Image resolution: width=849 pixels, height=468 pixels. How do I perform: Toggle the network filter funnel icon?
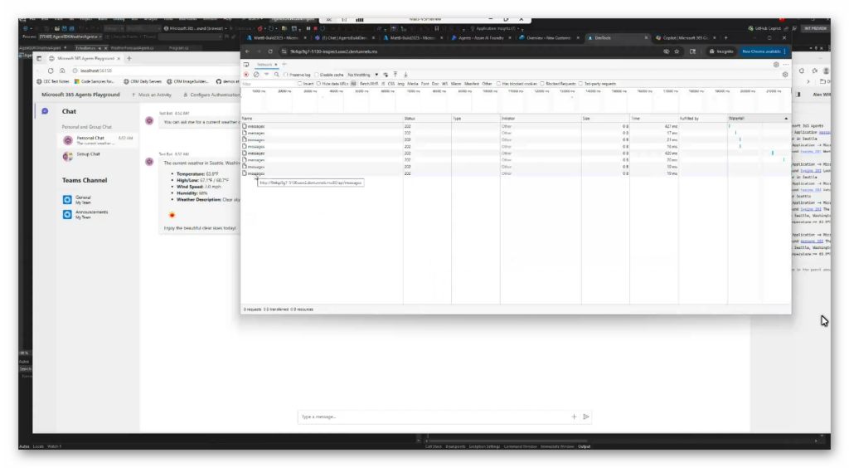tap(266, 75)
